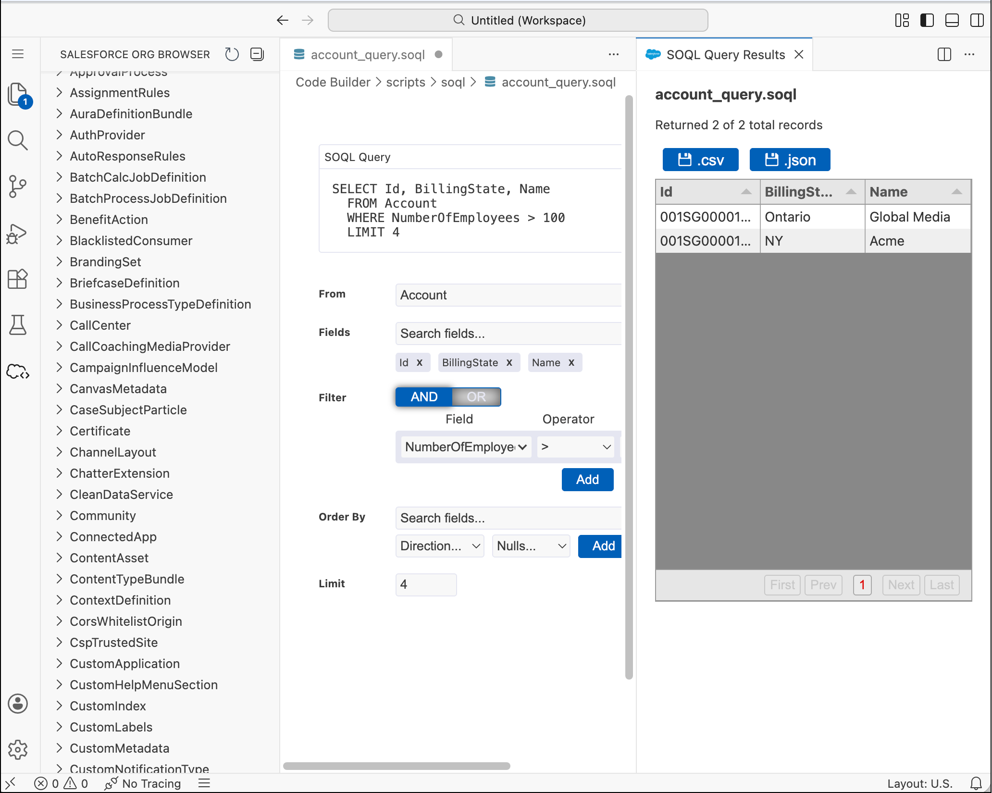Viewport: 992px width, 793px height.
Task: Remove the Id field chip
Action: coord(420,362)
